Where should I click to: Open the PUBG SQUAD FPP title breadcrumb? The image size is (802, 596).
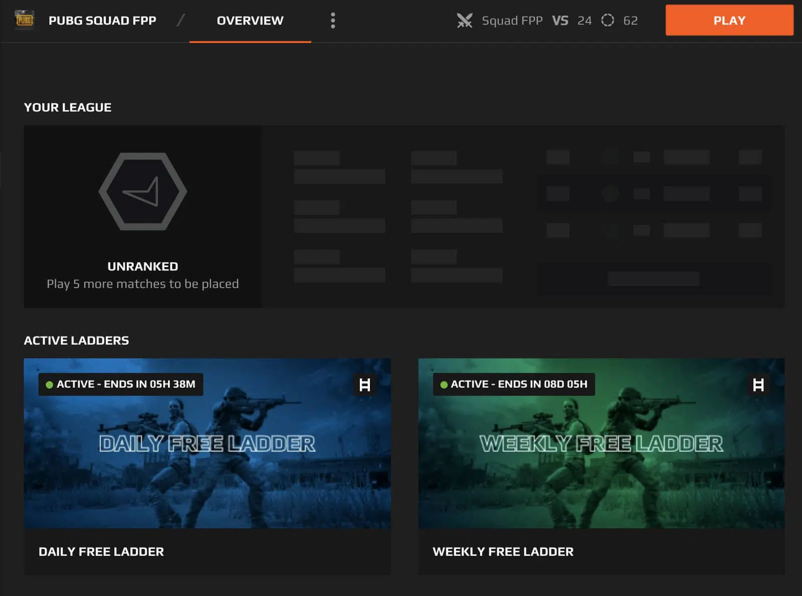(102, 21)
